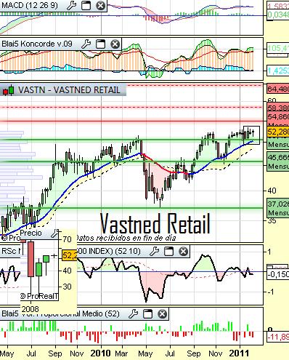The image size is (289, 360).
Task: Remove the Blai5 Koncorde indicator
Action: 115,44
